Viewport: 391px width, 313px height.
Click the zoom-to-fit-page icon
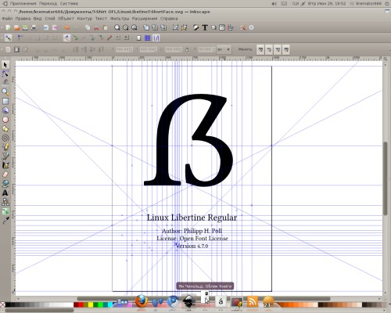(135, 27)
